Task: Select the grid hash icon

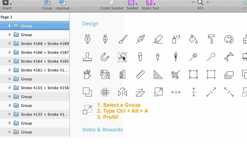Action: click(x=105, y=92)
